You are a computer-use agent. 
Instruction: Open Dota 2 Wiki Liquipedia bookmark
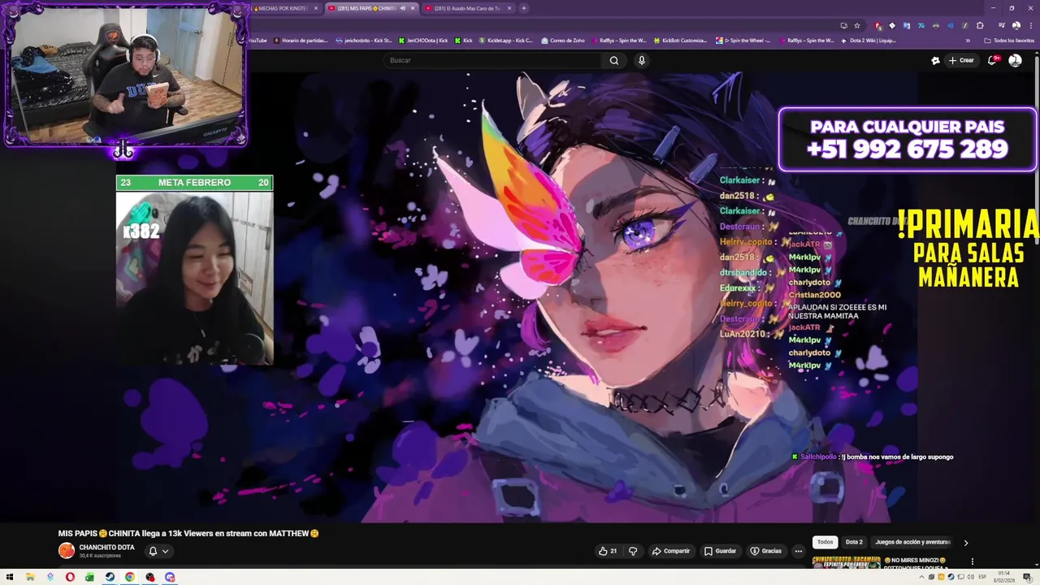click(868, 41)
